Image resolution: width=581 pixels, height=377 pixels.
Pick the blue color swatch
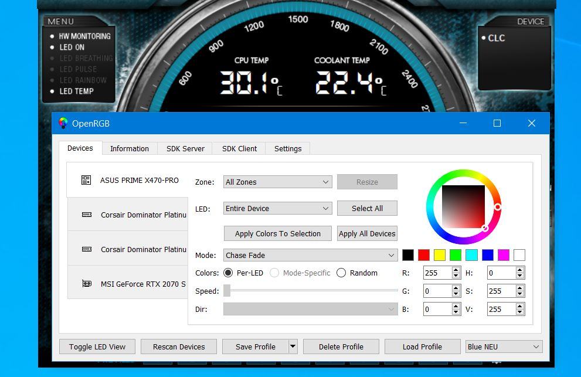(488, 255)
